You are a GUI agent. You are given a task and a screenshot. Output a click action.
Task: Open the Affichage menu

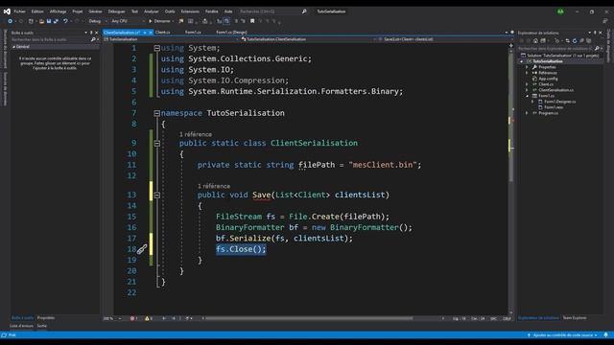tap(58, 11)
